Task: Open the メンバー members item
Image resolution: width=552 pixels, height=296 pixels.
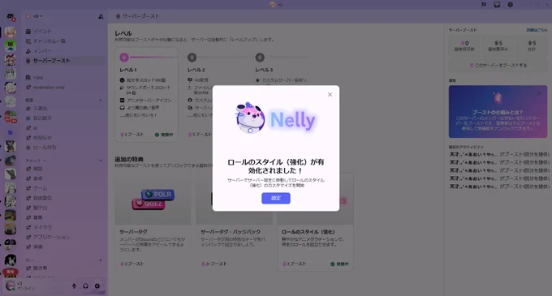Action: (42, 51)
